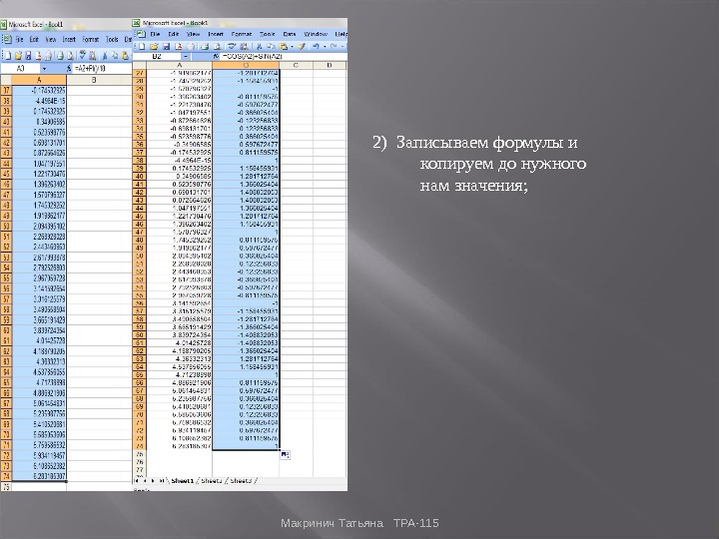Open Paste options dropdown arrow in right window
This screenshot has height=539, width=719.
[292, 47]
